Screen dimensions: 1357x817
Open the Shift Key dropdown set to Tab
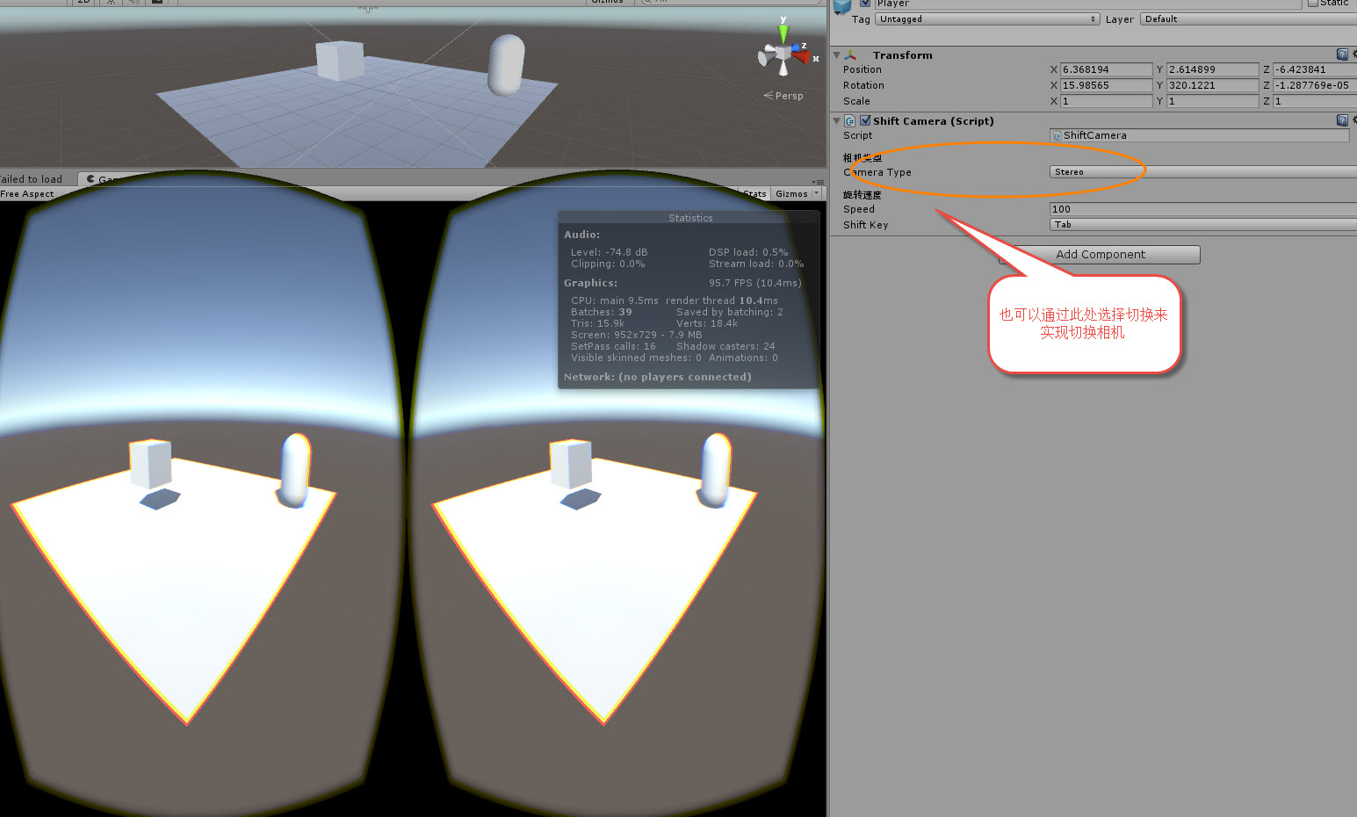point(1203,225)
